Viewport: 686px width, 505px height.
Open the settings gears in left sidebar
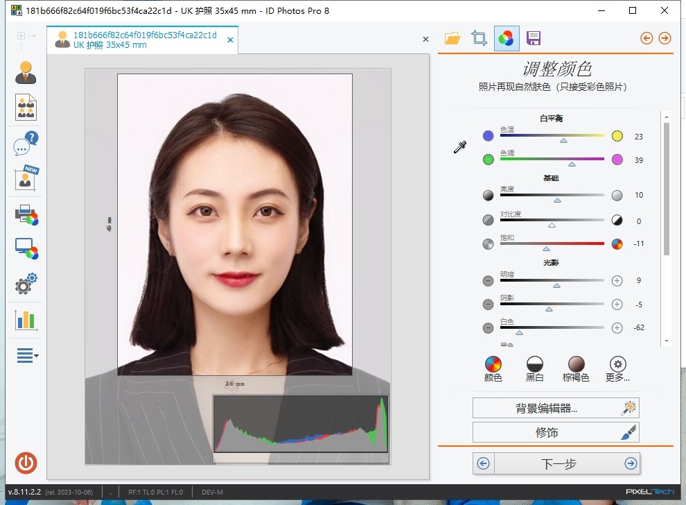pyautogui.click(x=26, y=284)
